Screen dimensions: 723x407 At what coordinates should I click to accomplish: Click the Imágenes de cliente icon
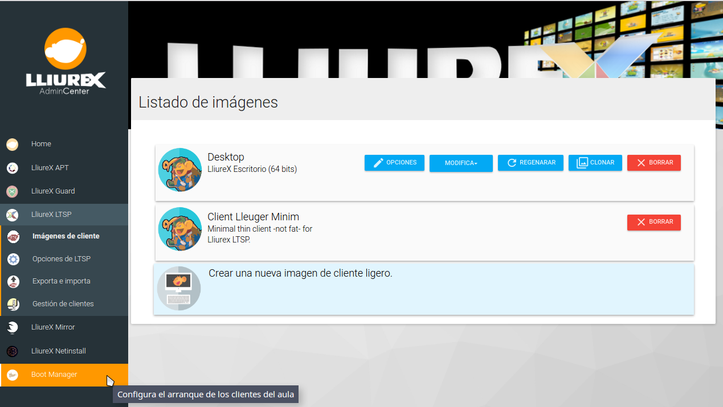coord(13,236)
